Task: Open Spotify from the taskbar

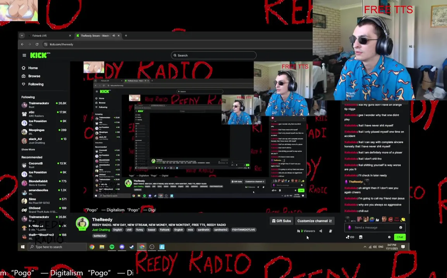Action: [112, 247]
